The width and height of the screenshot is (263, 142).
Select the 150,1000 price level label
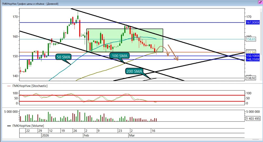pyautogui.click(x=253, y=56)
